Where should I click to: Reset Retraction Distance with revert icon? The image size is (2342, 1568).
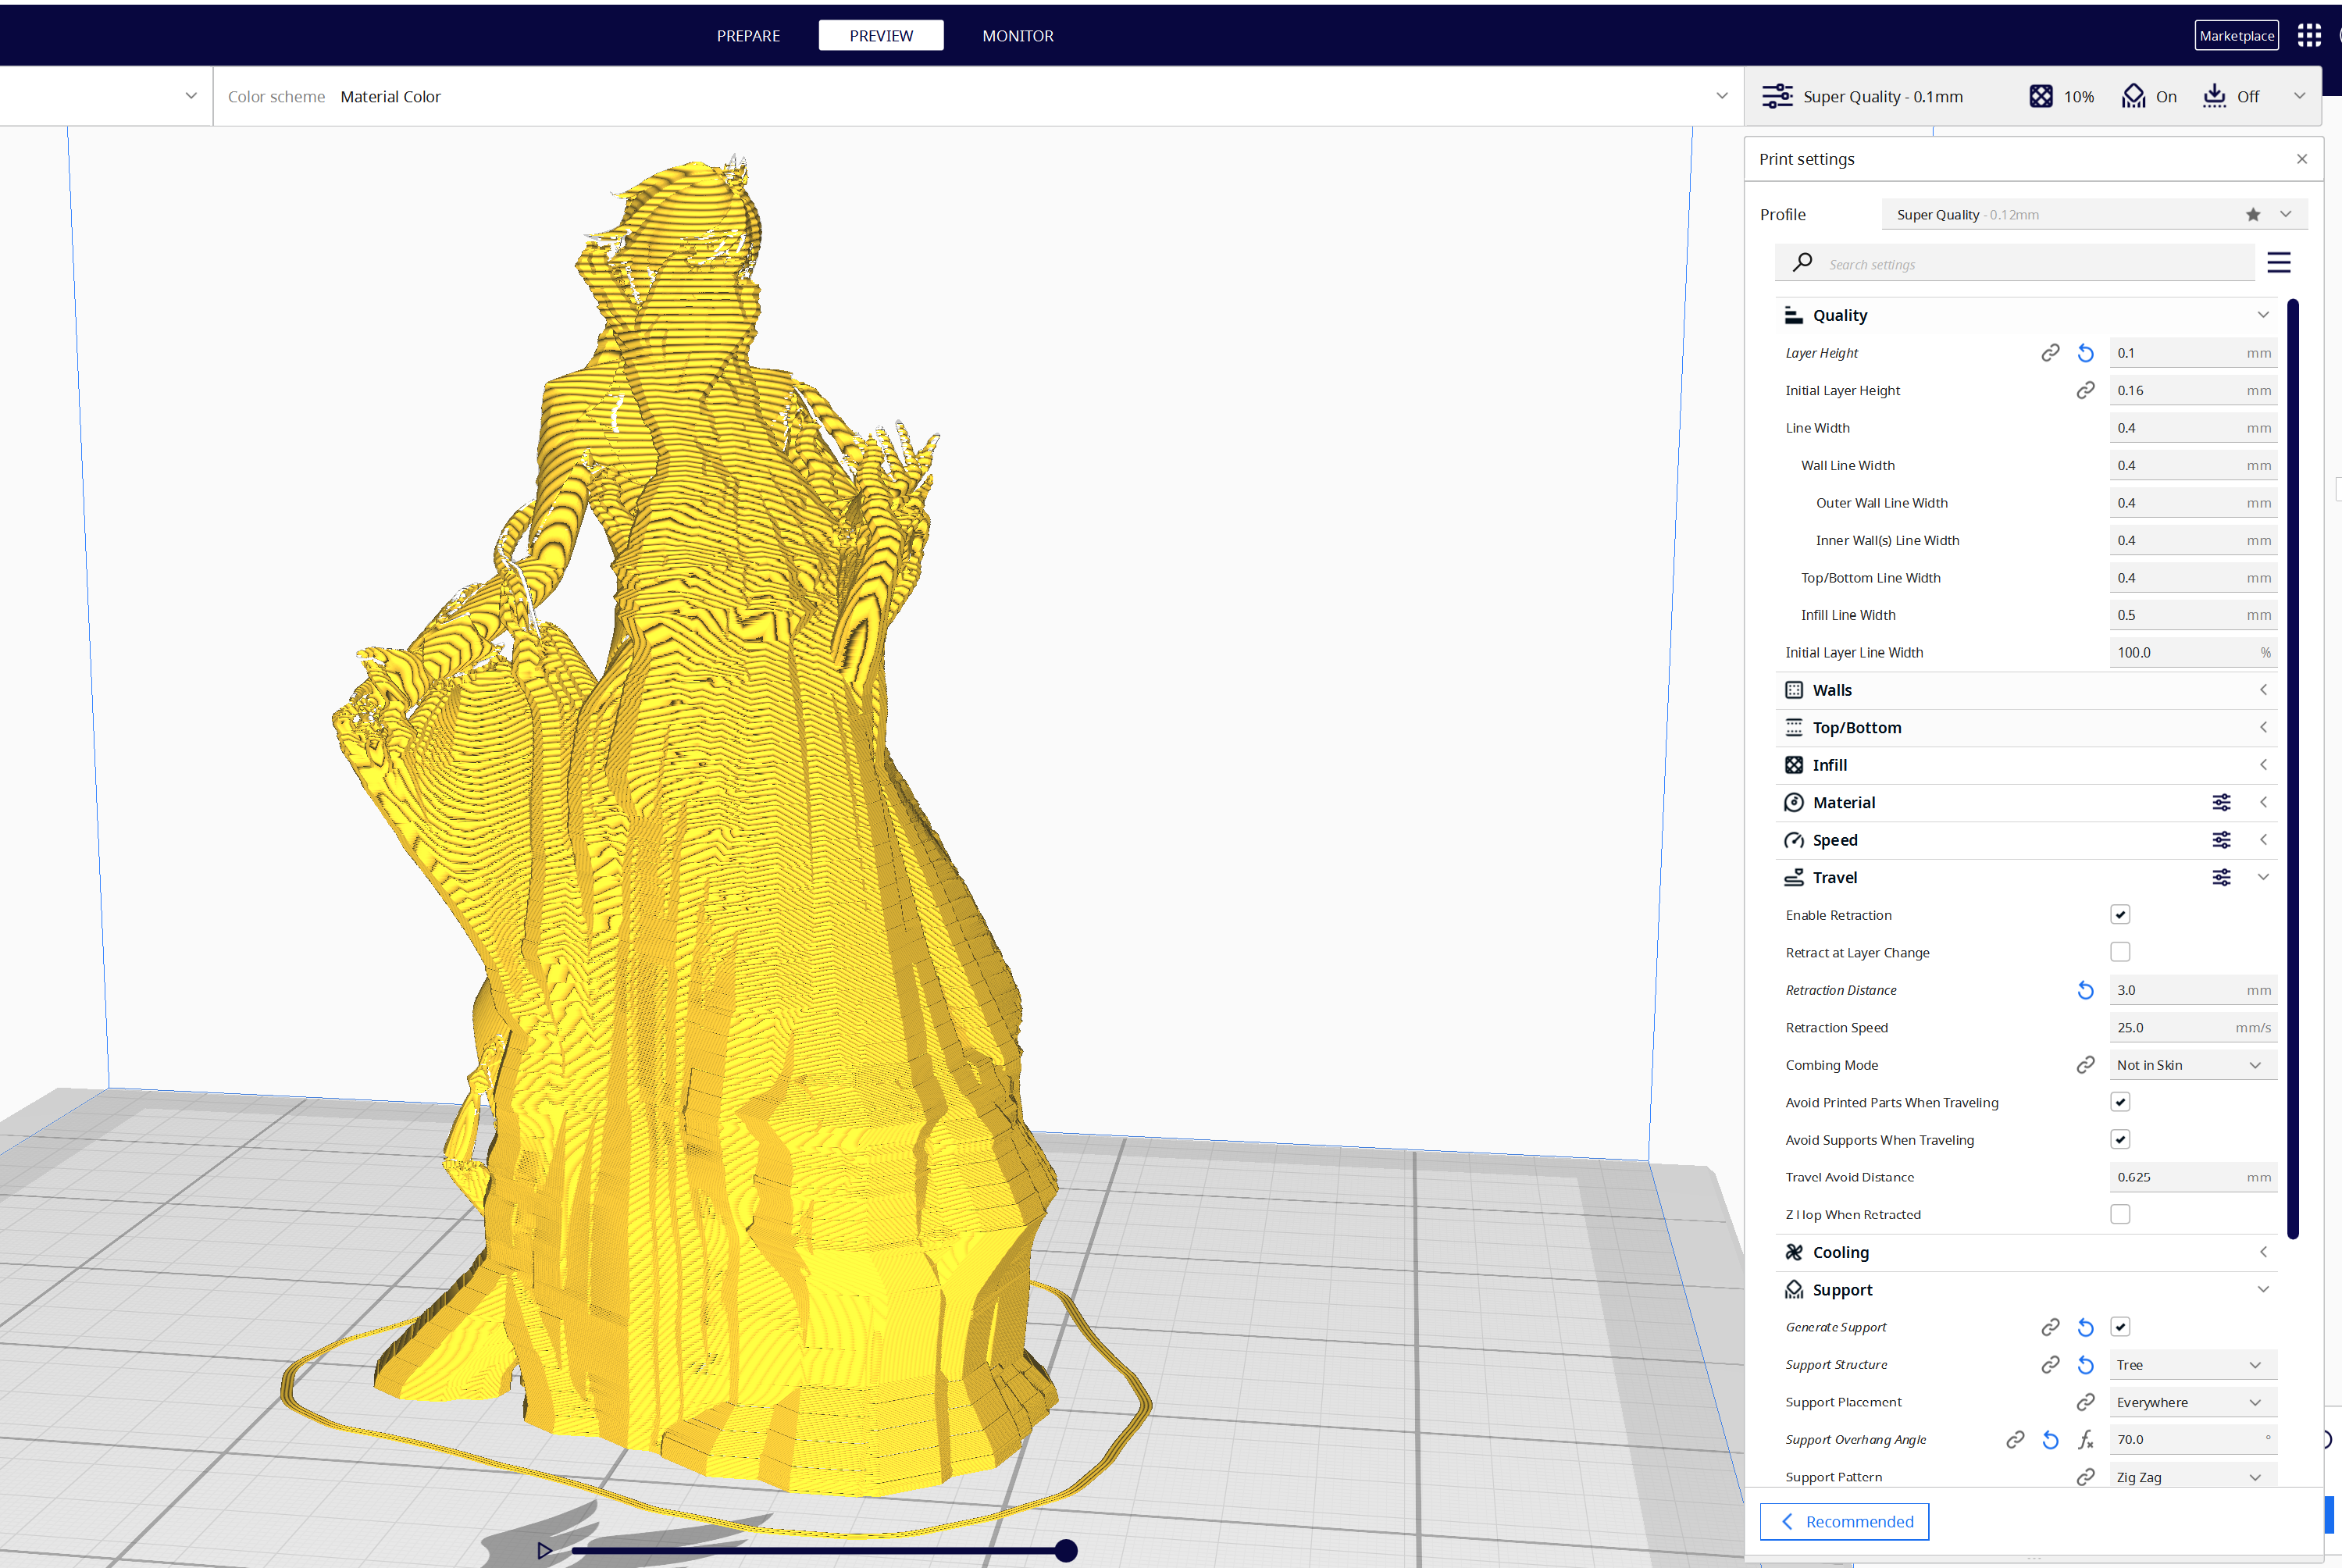(x=2085, y=991)
